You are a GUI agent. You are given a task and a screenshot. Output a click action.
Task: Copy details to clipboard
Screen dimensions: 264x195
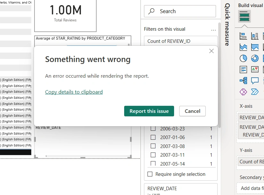[x=74, y=92]
